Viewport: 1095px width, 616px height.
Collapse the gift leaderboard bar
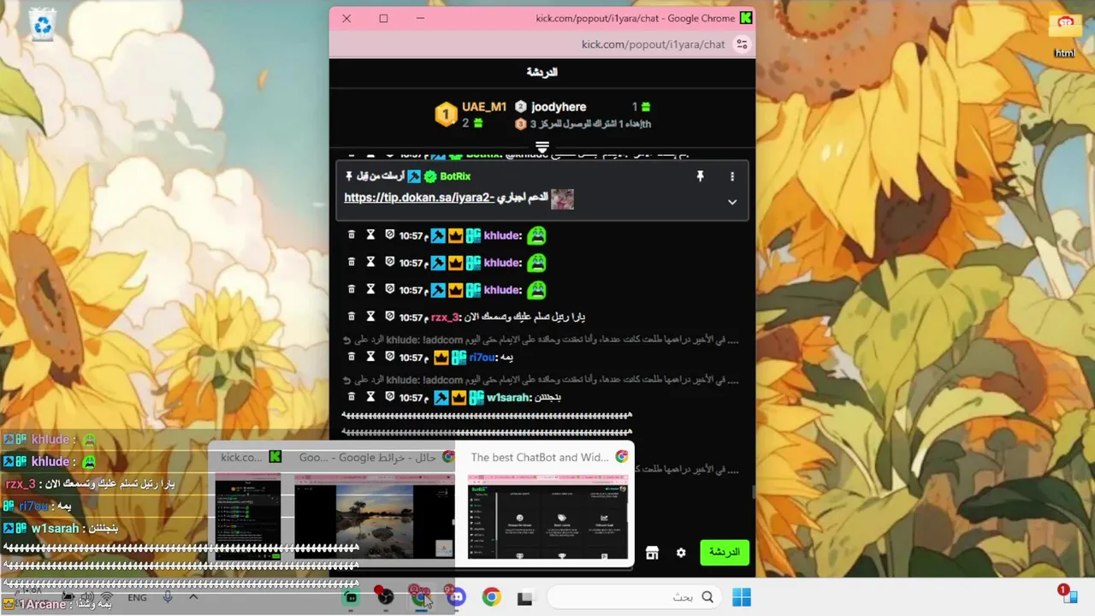point(542,147)
